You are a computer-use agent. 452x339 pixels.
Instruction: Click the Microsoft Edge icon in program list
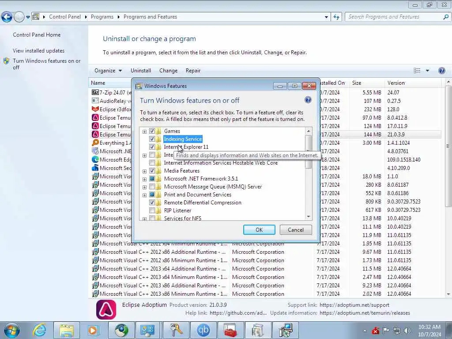(95, 159)
